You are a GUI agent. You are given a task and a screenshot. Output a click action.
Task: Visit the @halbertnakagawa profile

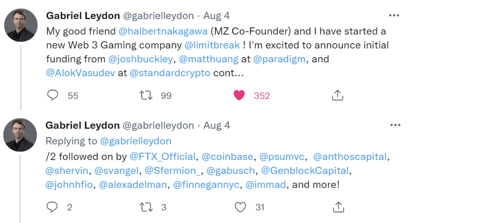(x=163, y=32)
